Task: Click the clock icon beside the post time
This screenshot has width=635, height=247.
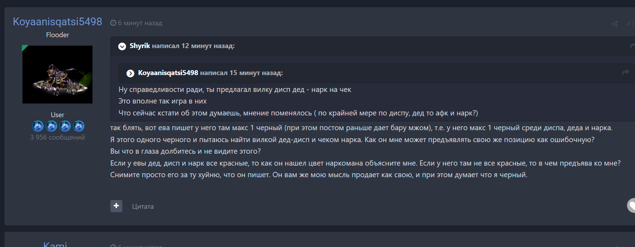Action: pos(113,23)
